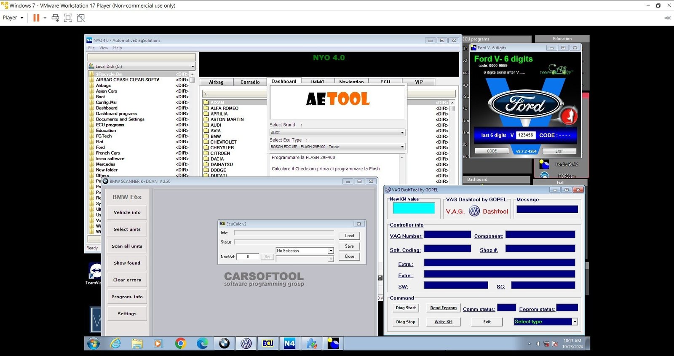Image resolution: width=674 pixels, height=356 pixels.
Task: Launch Windows Media Player from taskbar
Action: point(158,343)
